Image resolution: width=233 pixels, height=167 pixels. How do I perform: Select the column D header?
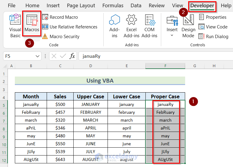click(91, 66)
